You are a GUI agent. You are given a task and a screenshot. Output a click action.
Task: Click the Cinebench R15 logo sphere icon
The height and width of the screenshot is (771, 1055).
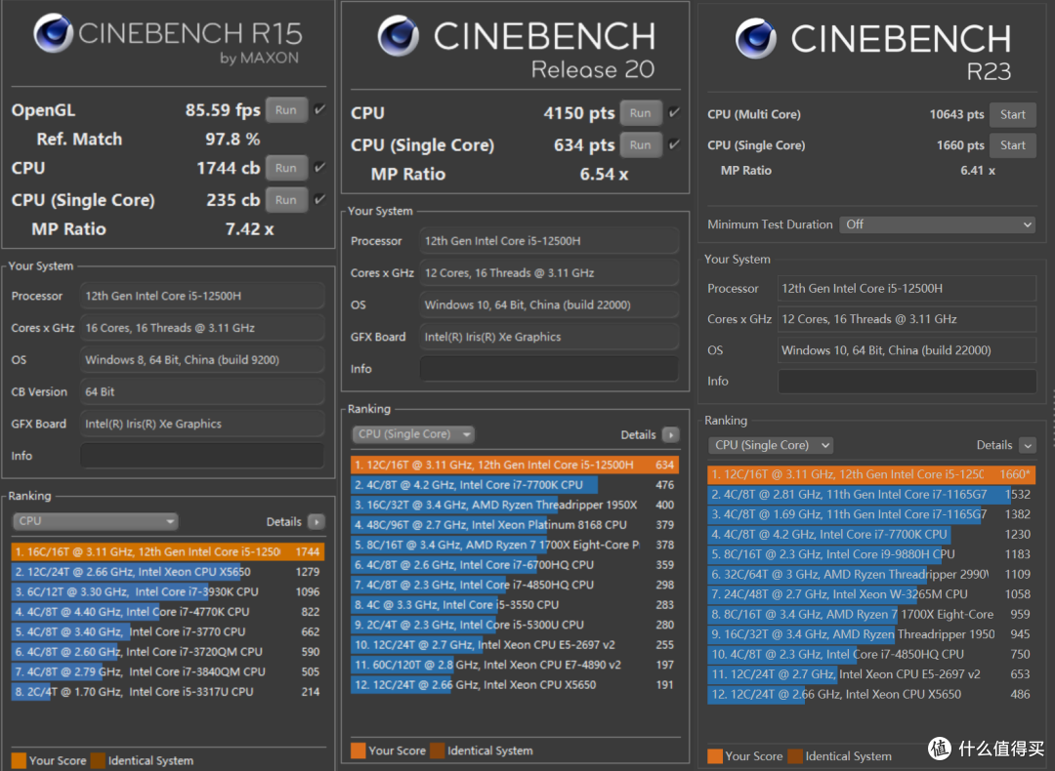53,32
